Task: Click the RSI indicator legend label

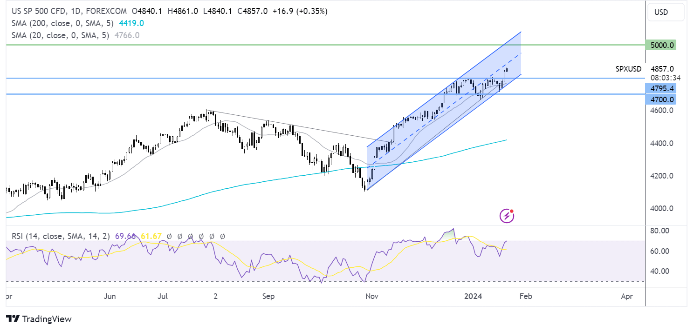Action: pos(61,236)
